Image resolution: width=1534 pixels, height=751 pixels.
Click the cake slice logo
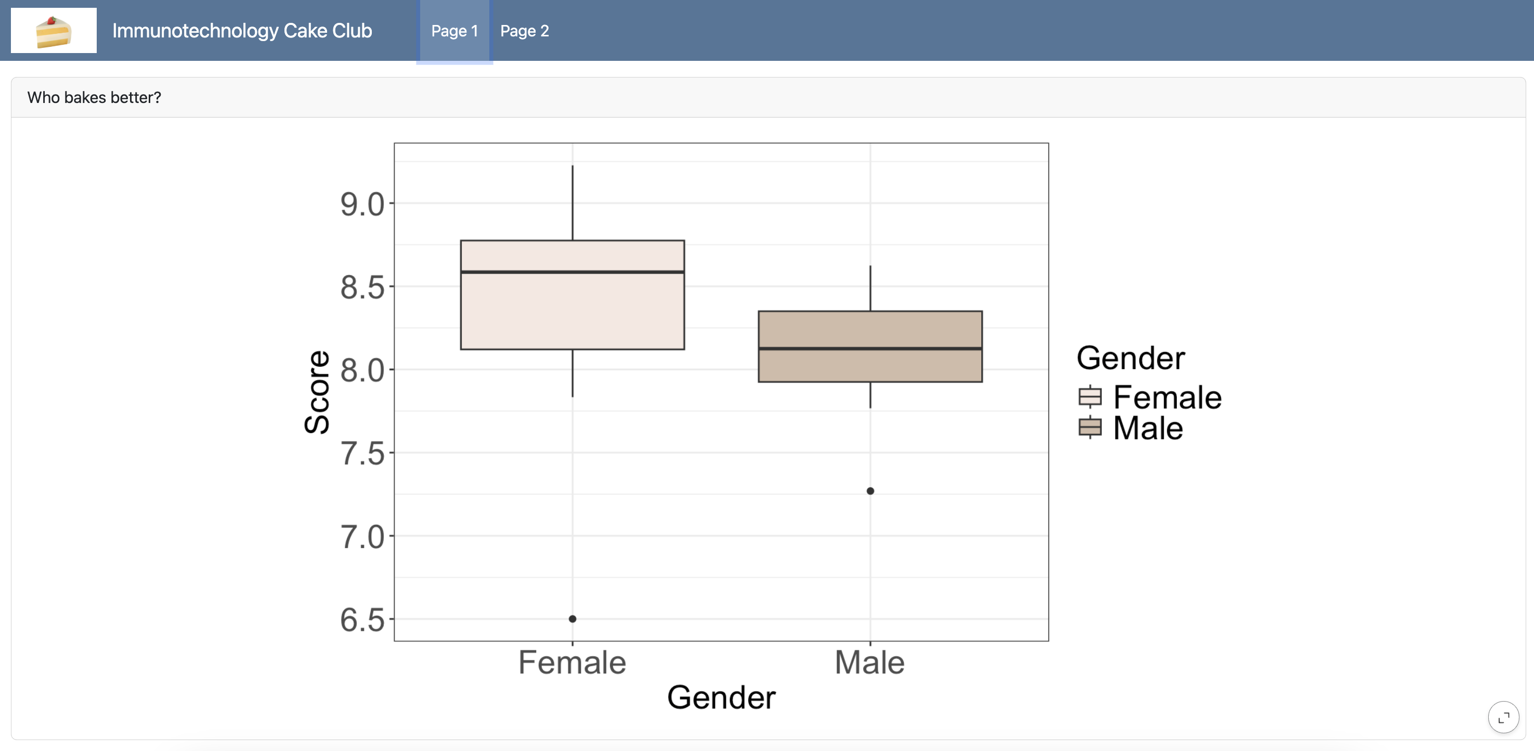pyautogui.click(x=54, y=30)
